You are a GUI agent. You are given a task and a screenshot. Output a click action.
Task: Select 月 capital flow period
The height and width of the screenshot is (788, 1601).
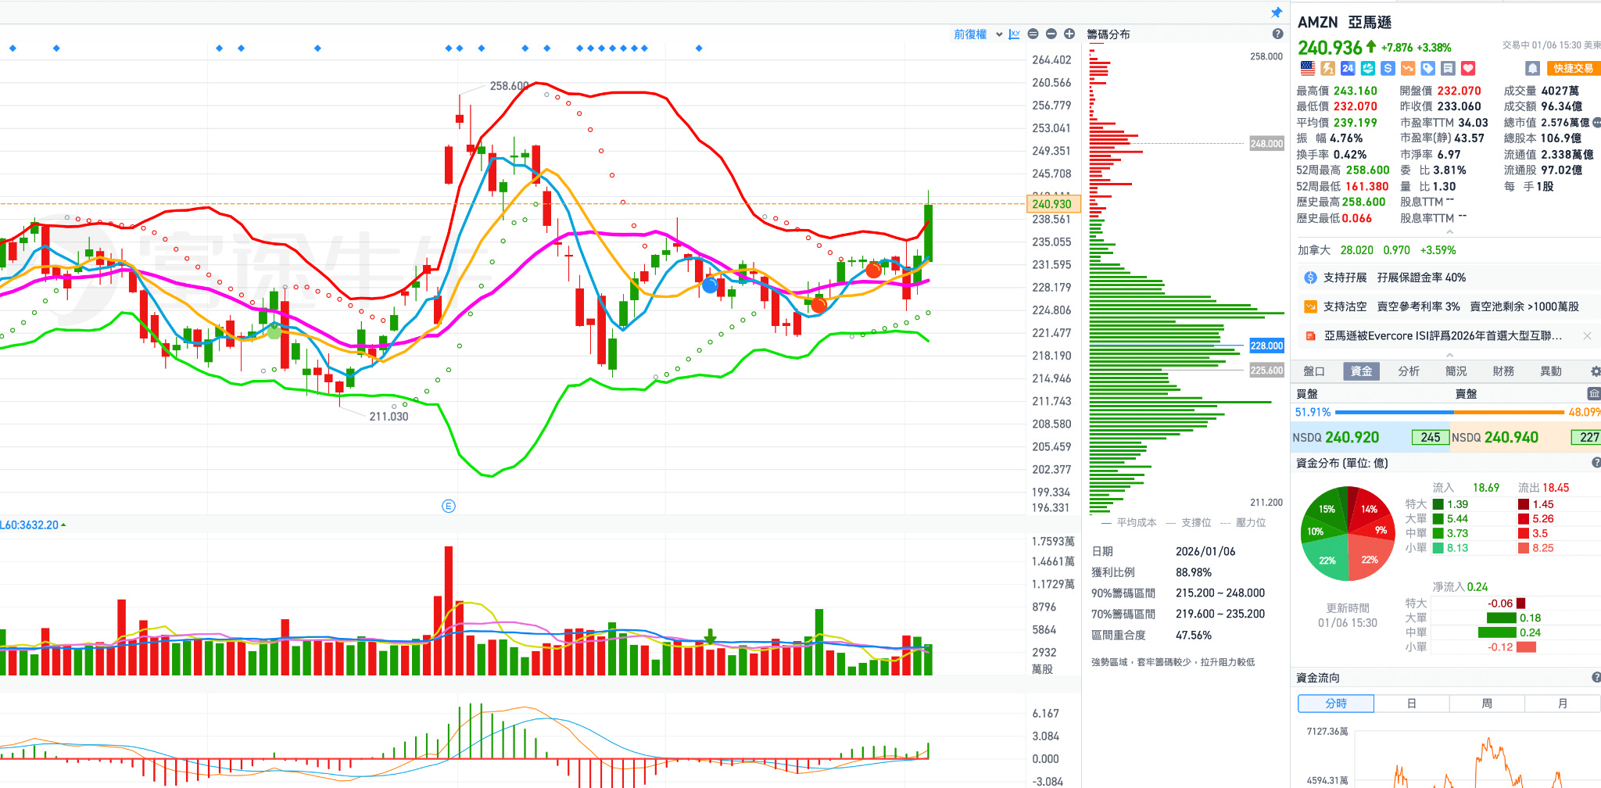coord(1563,704)
